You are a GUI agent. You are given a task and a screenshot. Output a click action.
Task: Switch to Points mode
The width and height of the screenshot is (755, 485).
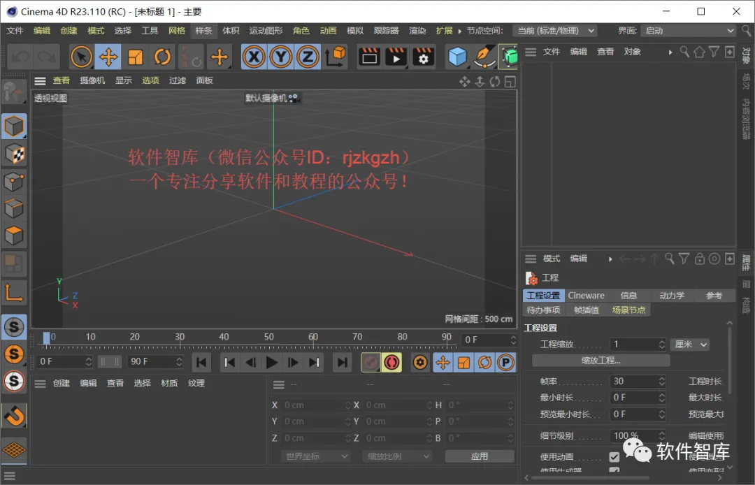click(x=14, y=182)
